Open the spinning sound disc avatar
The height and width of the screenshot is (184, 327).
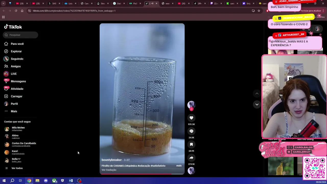[x=191, y=170]
